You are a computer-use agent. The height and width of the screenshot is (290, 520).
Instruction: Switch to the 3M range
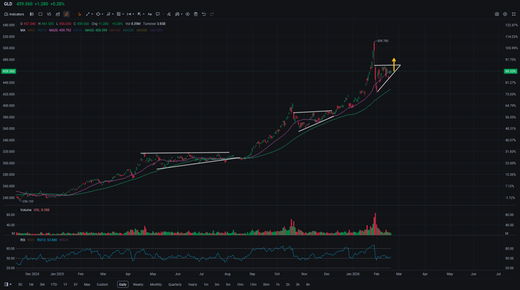click(42, 285)
